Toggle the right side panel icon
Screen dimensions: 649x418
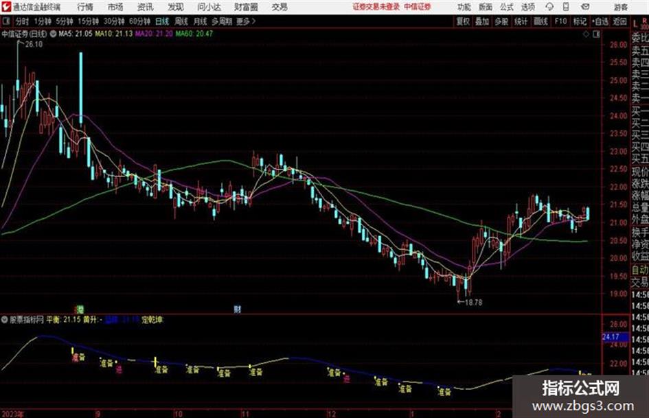point(596,34)
